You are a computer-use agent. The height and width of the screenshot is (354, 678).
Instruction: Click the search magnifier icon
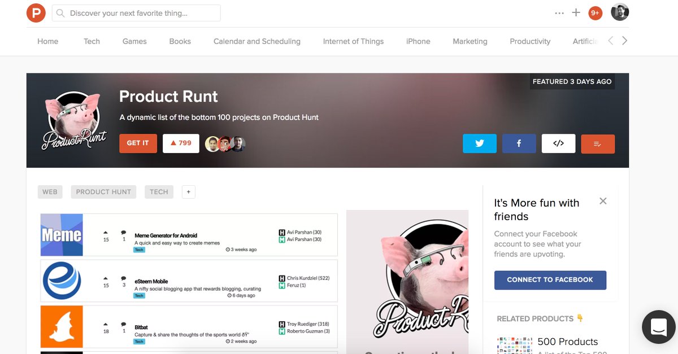[x=60, y=13]
